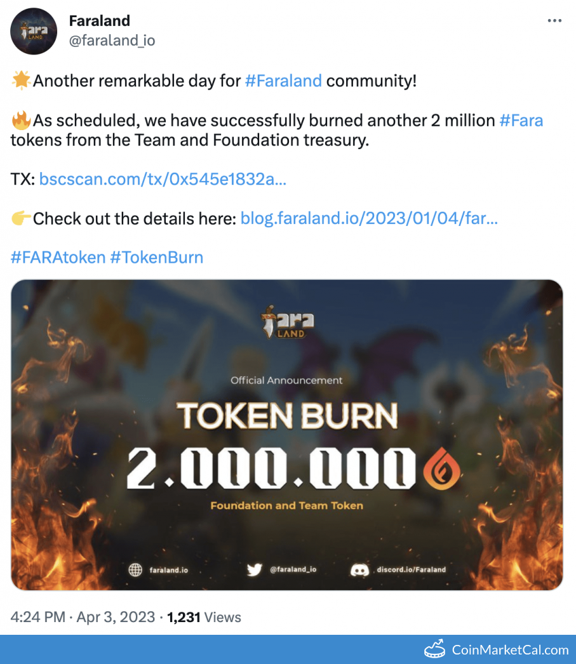Click the CoinMarketCal.com watermark text
This screenshot has height=664, width=576.
click(x=510, y=649)
